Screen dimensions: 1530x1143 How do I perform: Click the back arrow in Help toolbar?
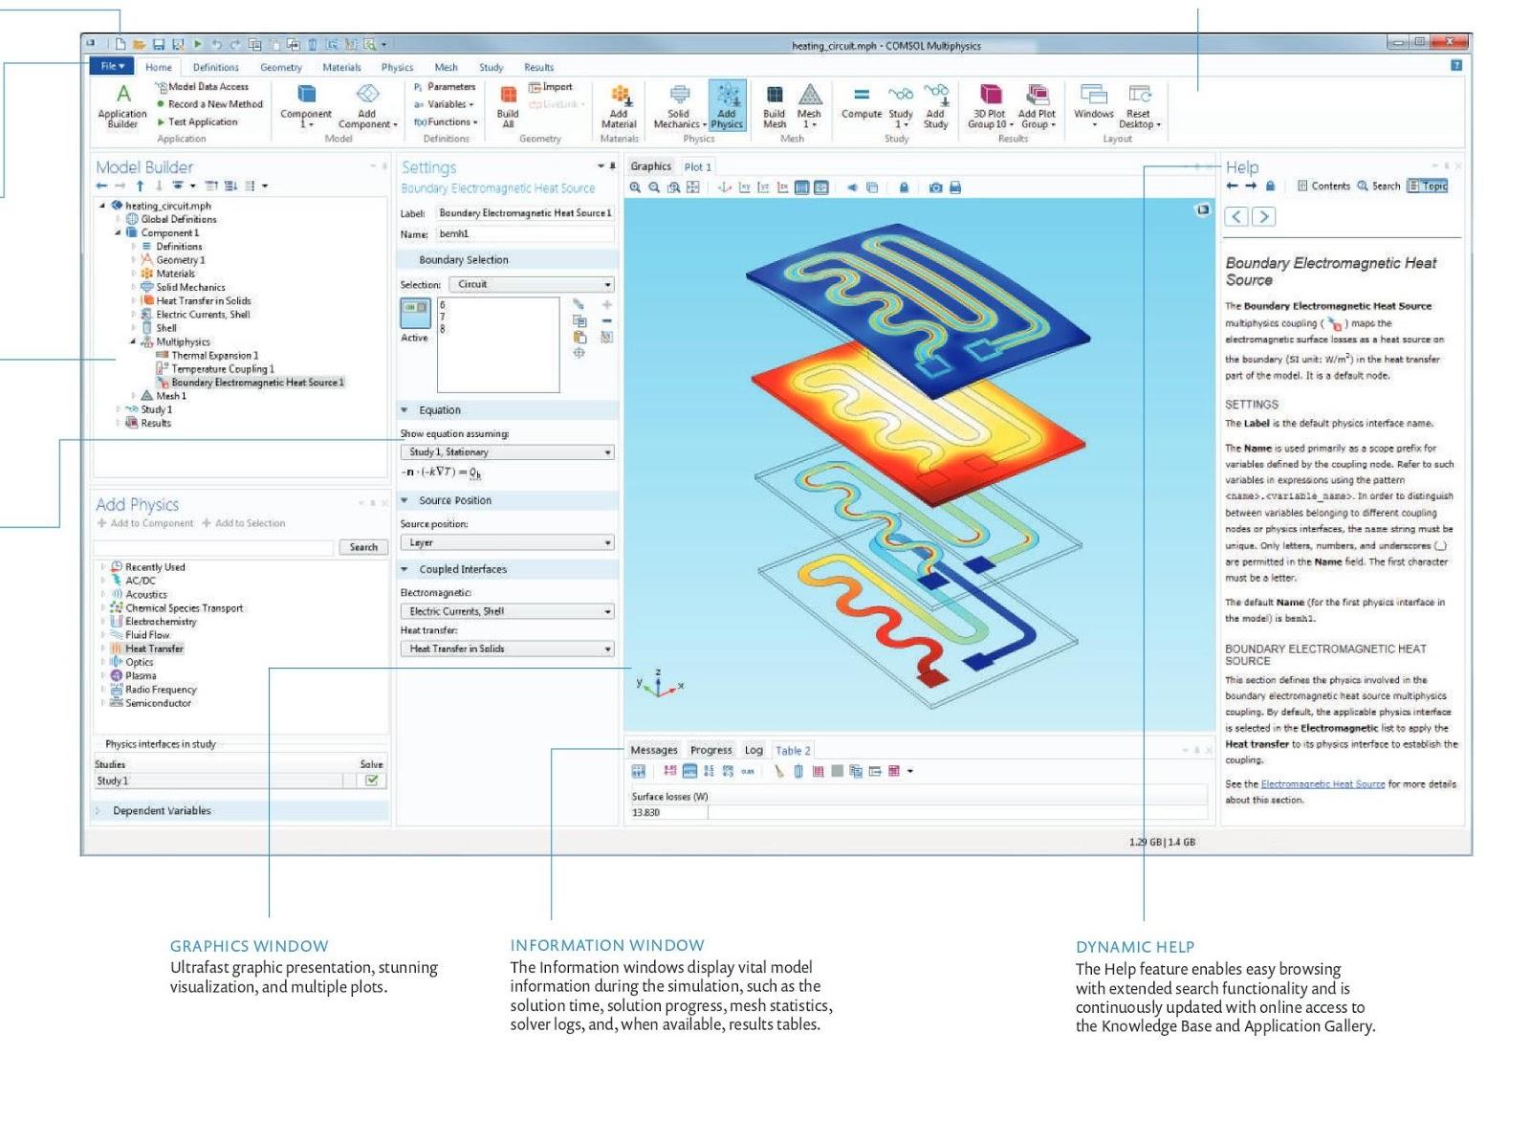1233,186
